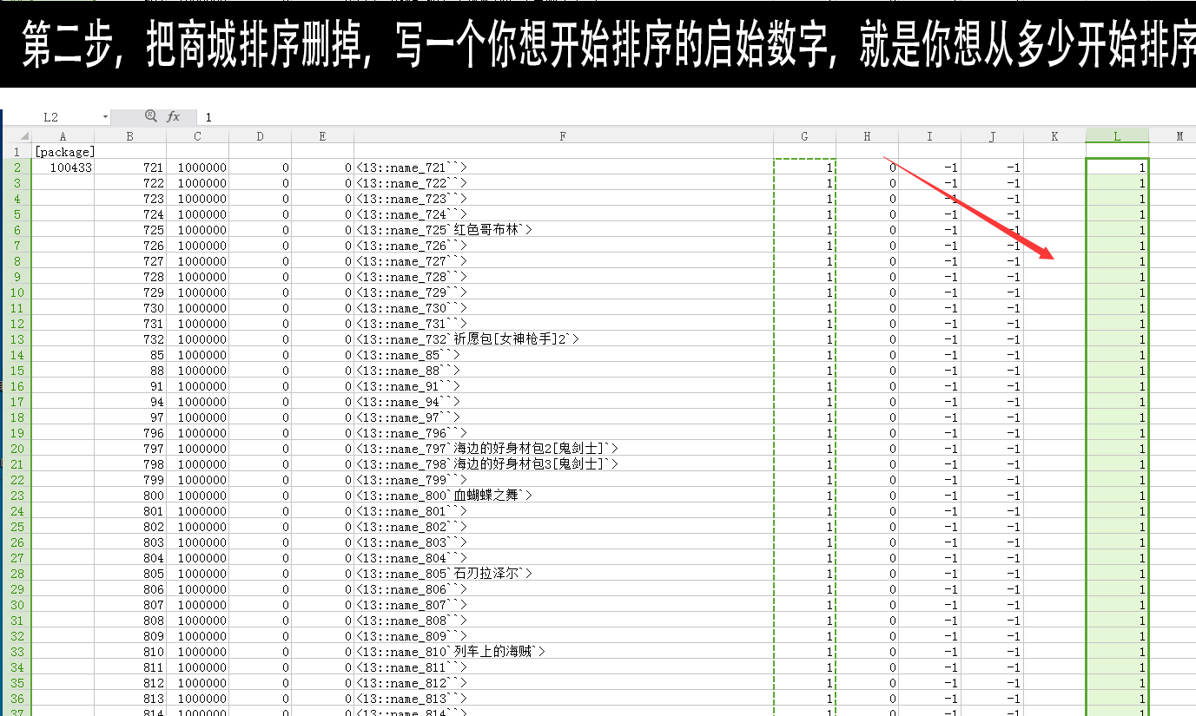Select column F header
Viewport: 1196px width, 716px height.
[563, 136]
